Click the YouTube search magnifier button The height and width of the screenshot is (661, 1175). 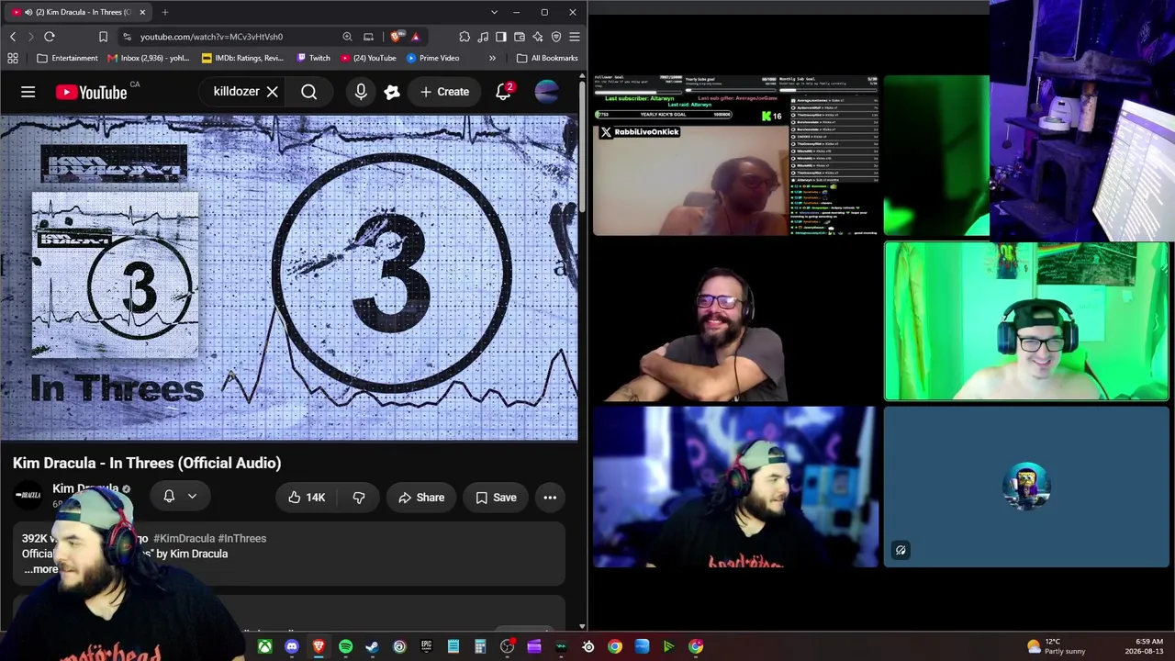[309, 92]
